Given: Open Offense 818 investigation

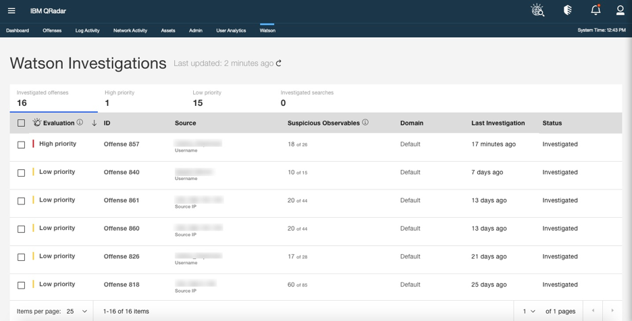Looking at the screenshot, I should [122, 285].
